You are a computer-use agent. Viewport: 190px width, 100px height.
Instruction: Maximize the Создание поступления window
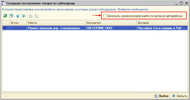181,3
